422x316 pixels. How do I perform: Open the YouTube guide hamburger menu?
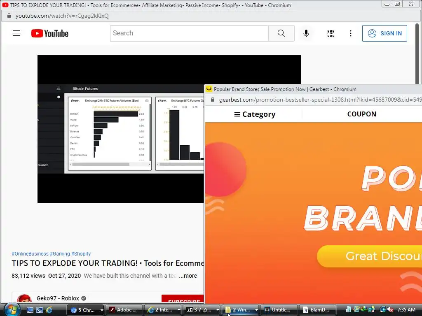click(16, 33)
